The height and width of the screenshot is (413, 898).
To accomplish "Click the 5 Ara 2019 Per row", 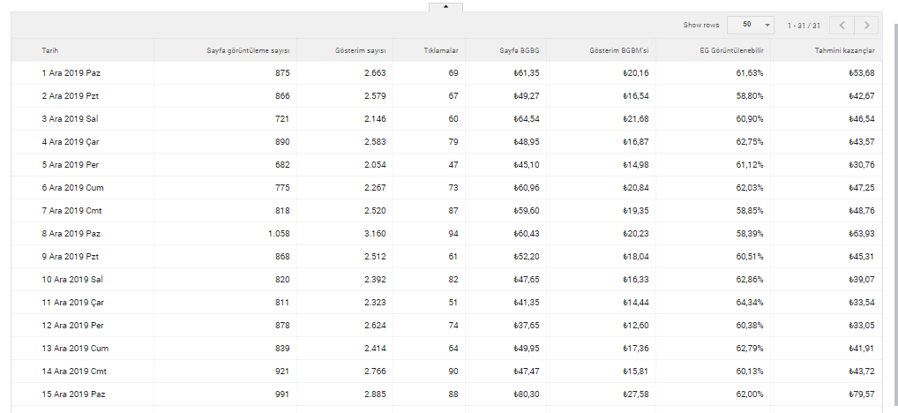I will (71, 164).
